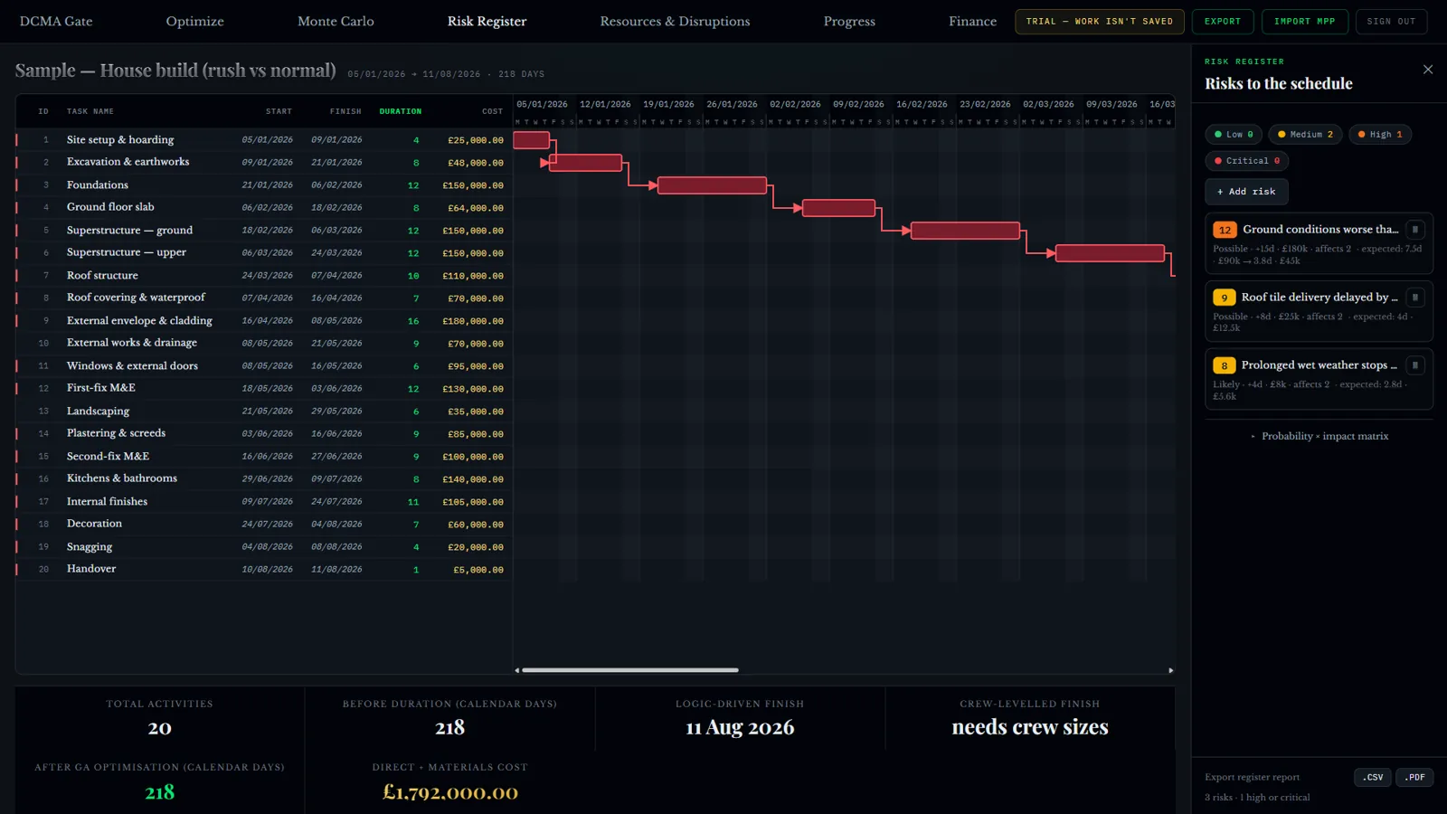Image resolution: width=1447 pixels, height=814 pixels.
Task: Click the Trial work isn't saved badge
Action: (1100, 22)
